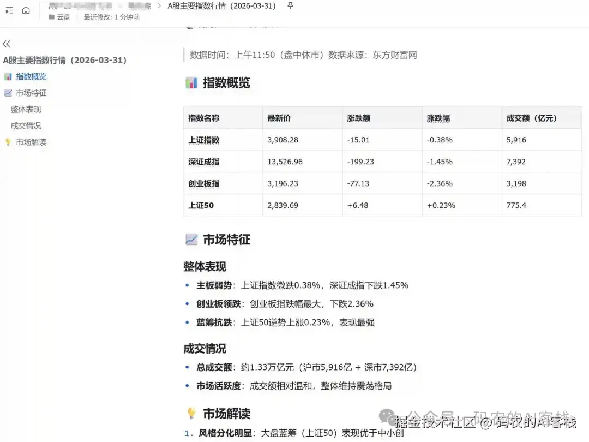
Task: Click the 7,392 turnover cell
Action: pos(542,162)
